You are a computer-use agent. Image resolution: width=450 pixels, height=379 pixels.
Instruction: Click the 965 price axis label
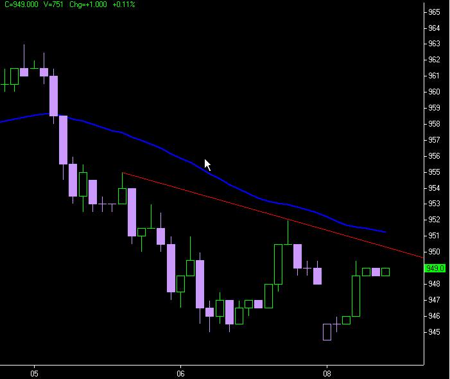pyautogui.click(x=434, y=12)
